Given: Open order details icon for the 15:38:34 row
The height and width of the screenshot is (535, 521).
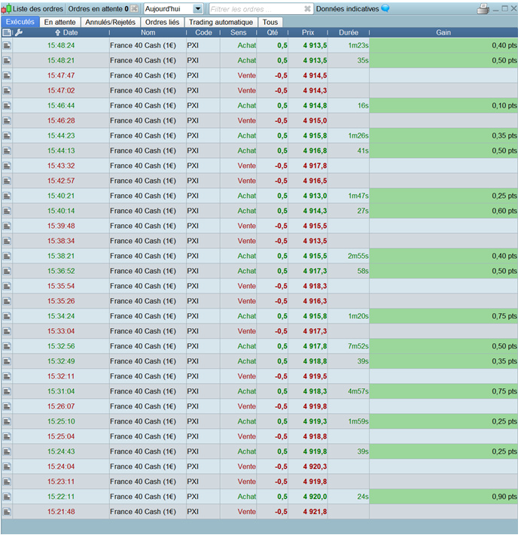Looking at the screenshot, I should coord(7,241).
